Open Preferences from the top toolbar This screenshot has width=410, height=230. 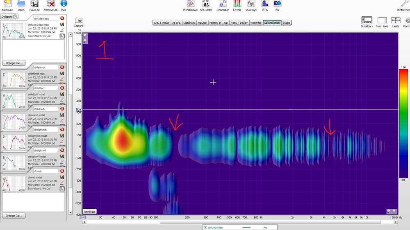pos(404,5)
